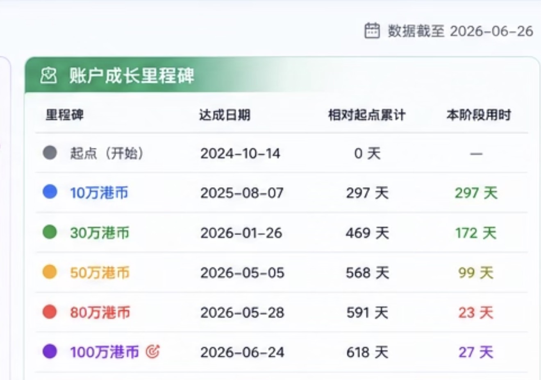
Task: Open the 50万港币 milestone label
Action: click(x=100, y=272)
